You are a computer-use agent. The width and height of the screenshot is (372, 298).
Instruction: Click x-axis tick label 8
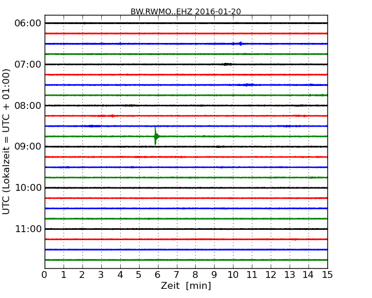(x=195, y=275)
